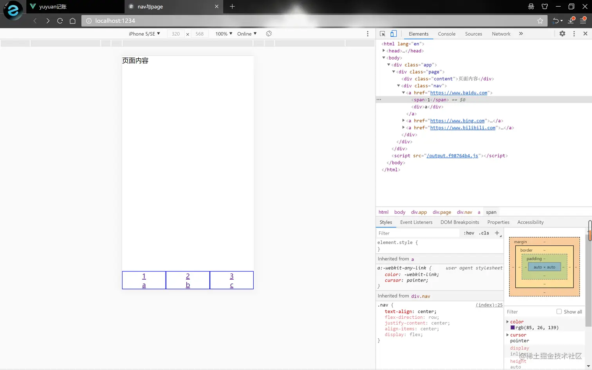Select the div.nav breadcrumb
The image size is (592, 370).
pyautogui.click(x=464, y=212)
